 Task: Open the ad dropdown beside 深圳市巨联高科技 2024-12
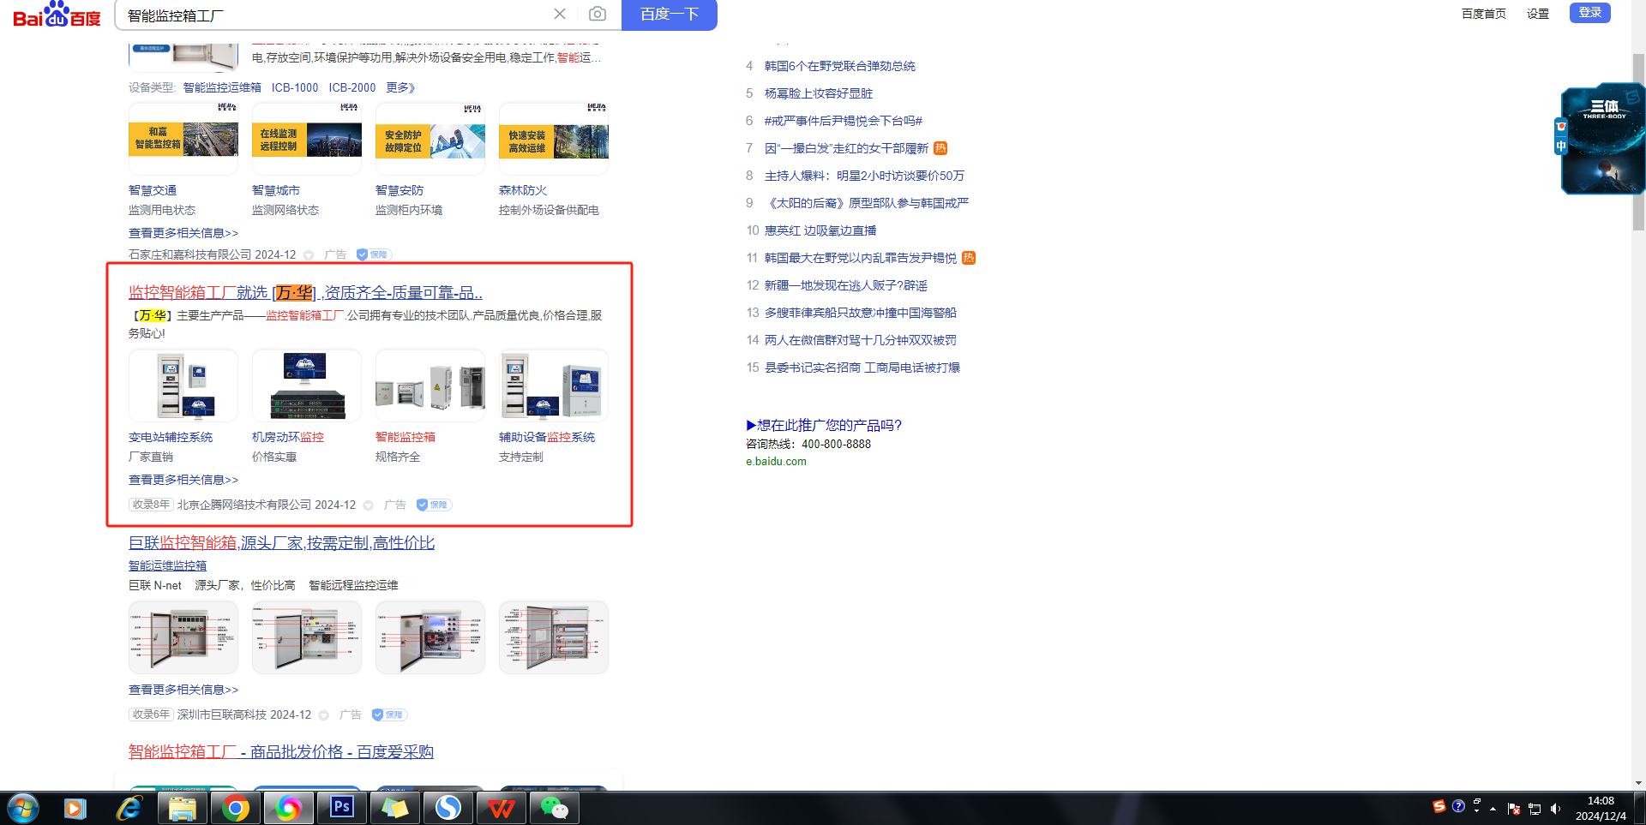324,715
